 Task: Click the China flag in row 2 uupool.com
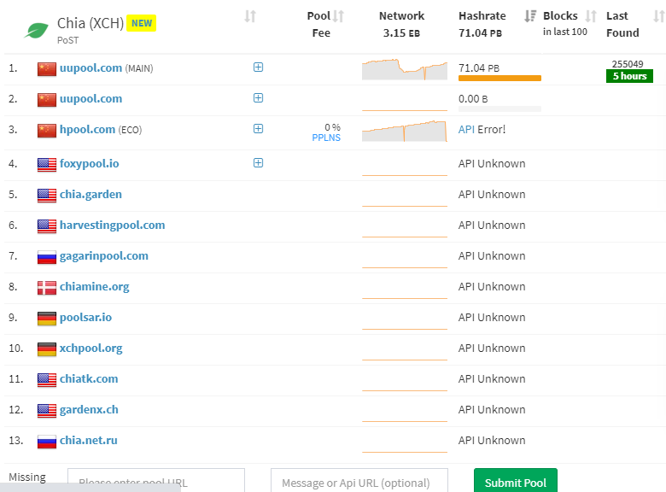point(47,100)
